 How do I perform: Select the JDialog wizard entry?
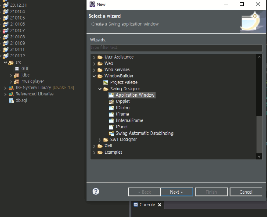(x=123, y=108)
